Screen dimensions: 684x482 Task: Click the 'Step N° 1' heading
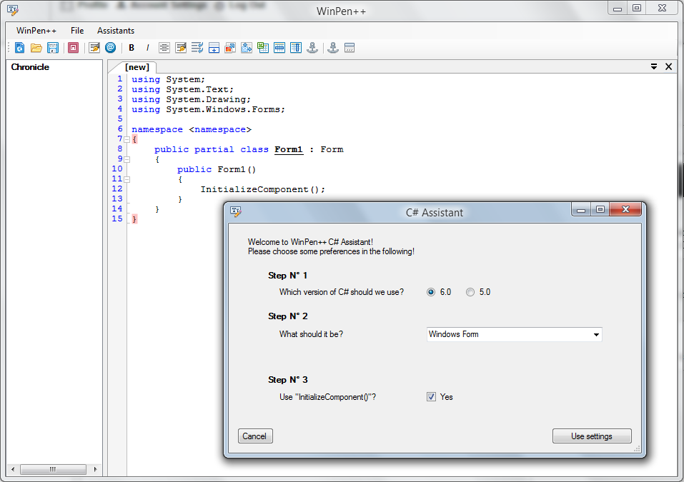pyautogui.click(x=288, y=276)
